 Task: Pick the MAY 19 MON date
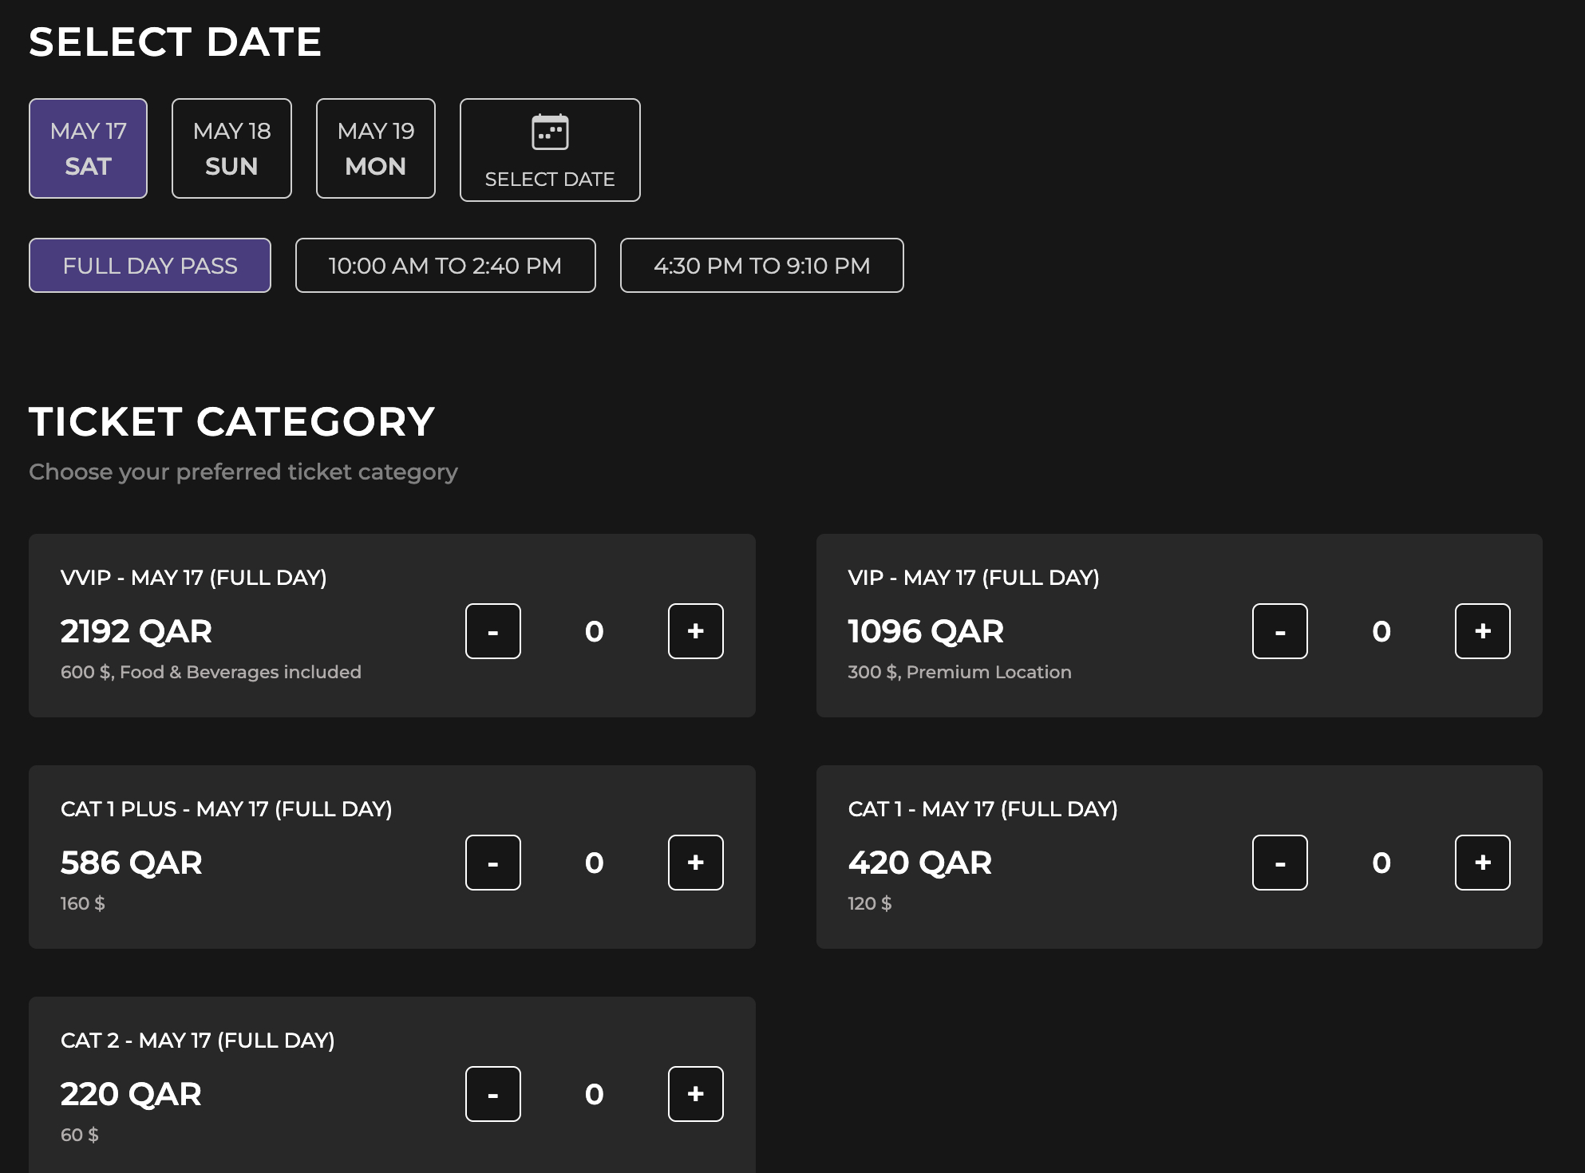click(376, 148)
